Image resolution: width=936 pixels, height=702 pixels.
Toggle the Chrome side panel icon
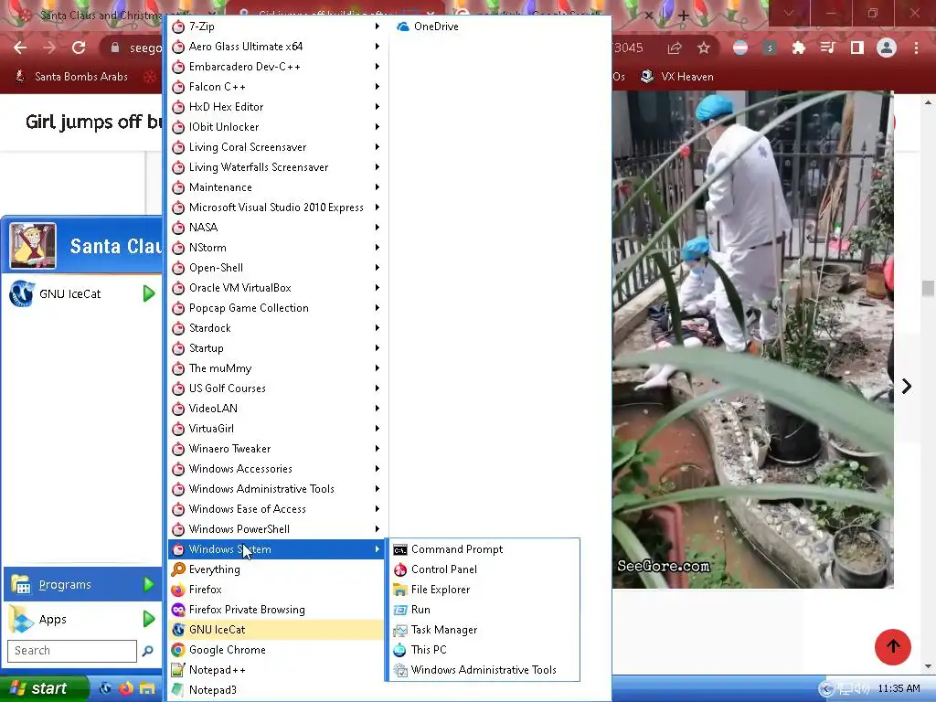coord(857,48)
